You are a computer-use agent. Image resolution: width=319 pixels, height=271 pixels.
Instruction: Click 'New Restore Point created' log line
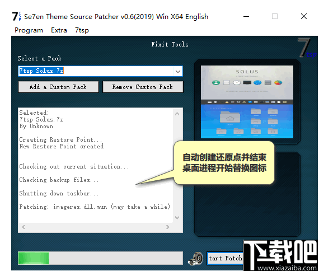click(x=62, y=146)
